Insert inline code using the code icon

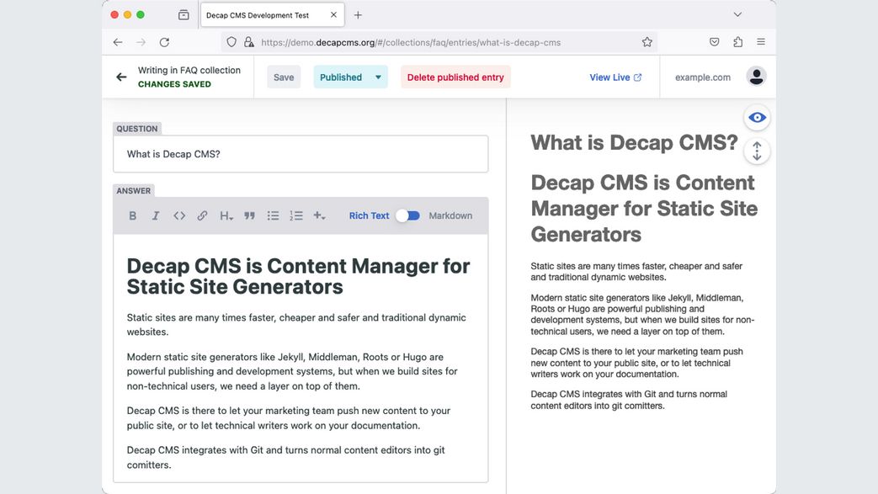(x=179, y=215)
